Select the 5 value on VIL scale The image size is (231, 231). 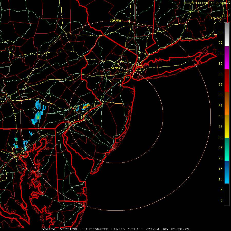(x=222, y=190)
